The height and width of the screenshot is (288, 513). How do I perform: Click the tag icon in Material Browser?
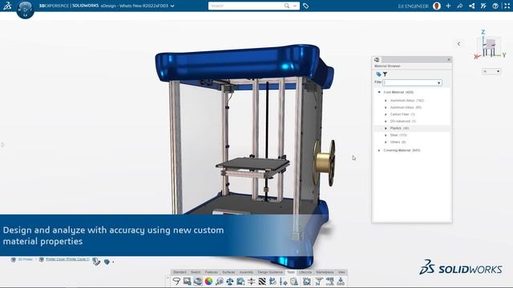378,74
